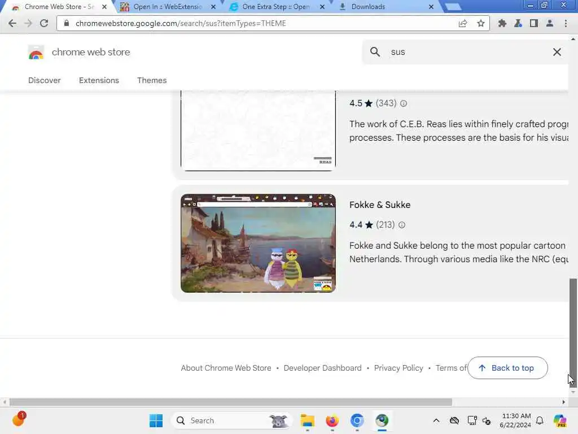Open the Copilot preview icon in taskbar

coord(560,420)
